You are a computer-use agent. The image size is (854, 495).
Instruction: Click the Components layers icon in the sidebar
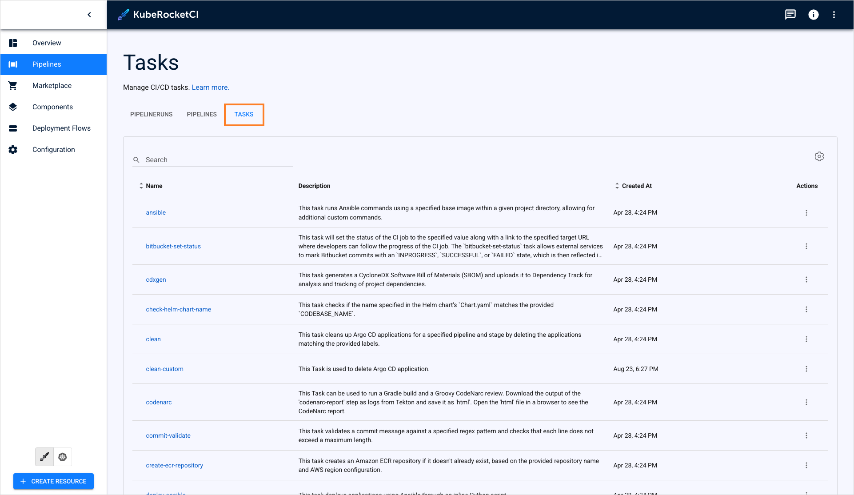click(x=13, y=107)
